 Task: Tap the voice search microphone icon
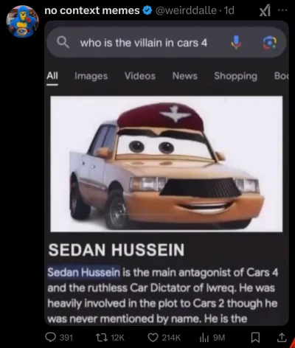coord(236,42)
